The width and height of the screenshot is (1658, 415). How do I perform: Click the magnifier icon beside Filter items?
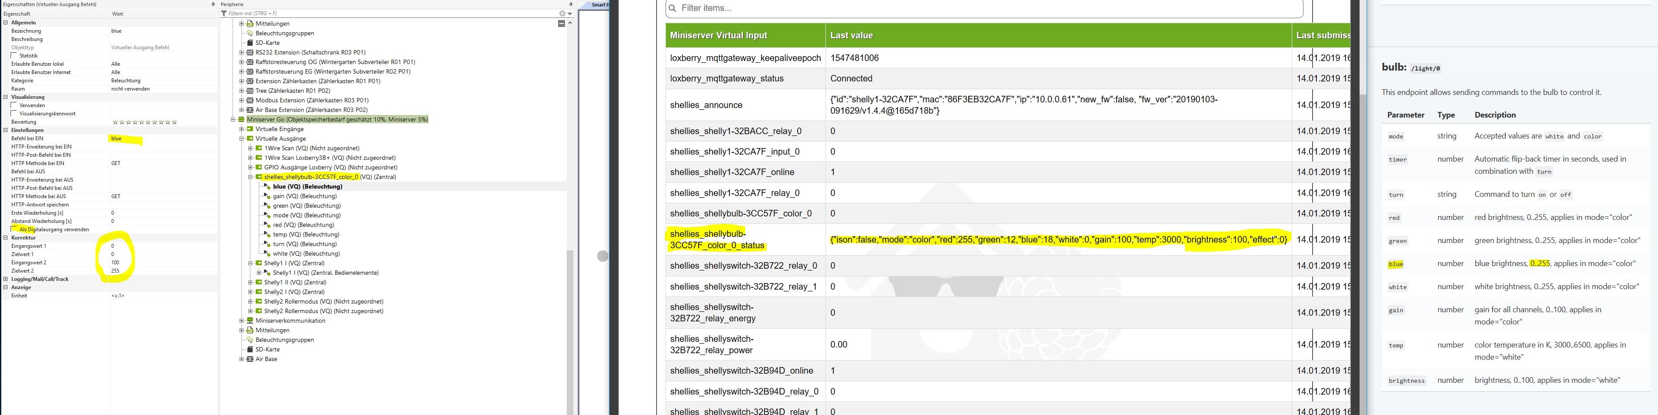tap(673, 8)
